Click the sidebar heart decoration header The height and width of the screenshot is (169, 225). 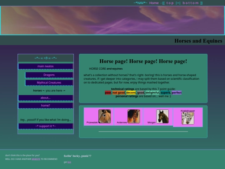coord(46,58)
